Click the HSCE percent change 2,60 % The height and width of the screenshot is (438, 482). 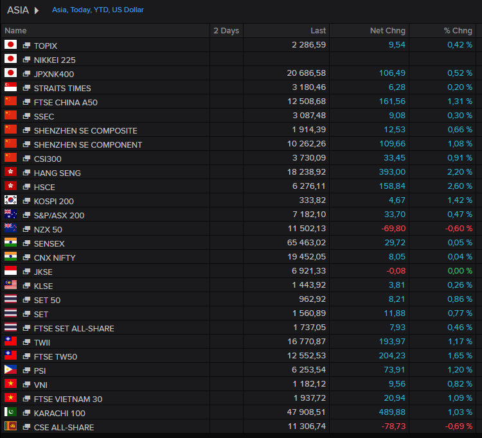[x=460, y=186]
